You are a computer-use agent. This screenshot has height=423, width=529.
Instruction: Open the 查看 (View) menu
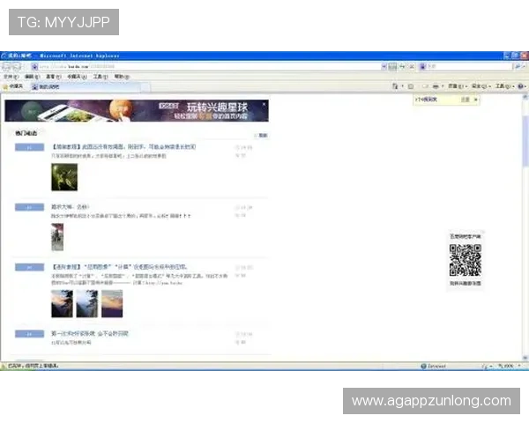pyautogui.click(x=53, y=77)
